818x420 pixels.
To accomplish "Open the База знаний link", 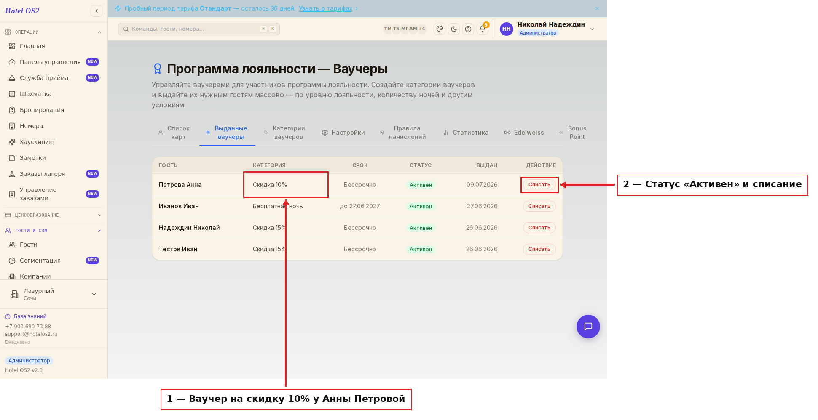I will (x=26, y=316).
